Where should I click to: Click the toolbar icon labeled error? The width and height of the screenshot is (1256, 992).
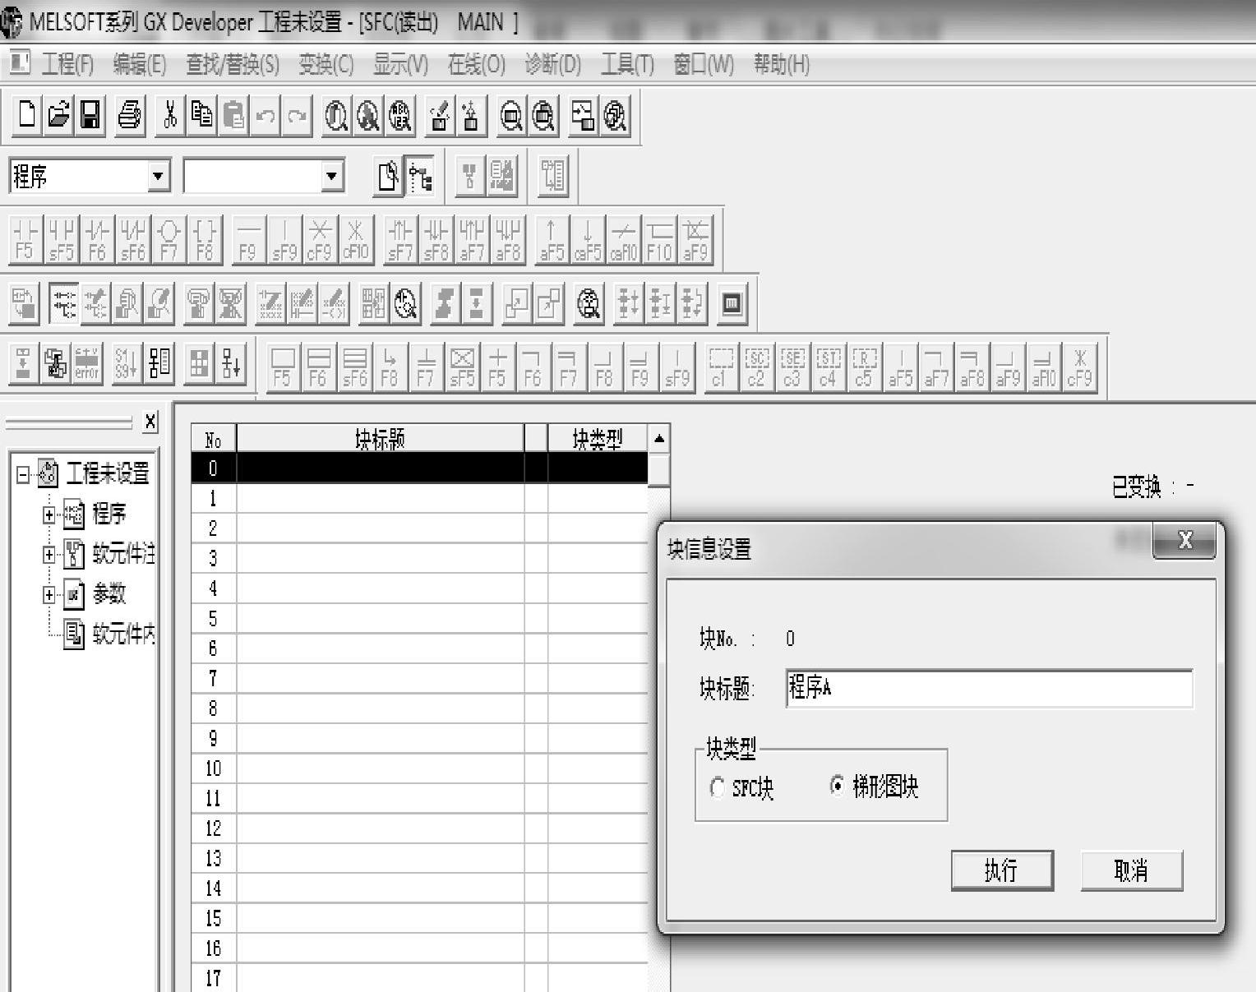(87, 362)
